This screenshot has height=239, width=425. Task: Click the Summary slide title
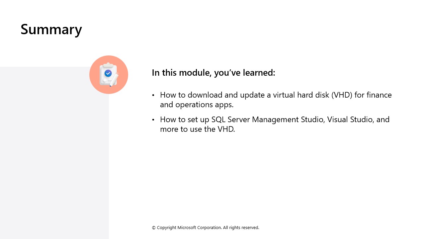51,29
